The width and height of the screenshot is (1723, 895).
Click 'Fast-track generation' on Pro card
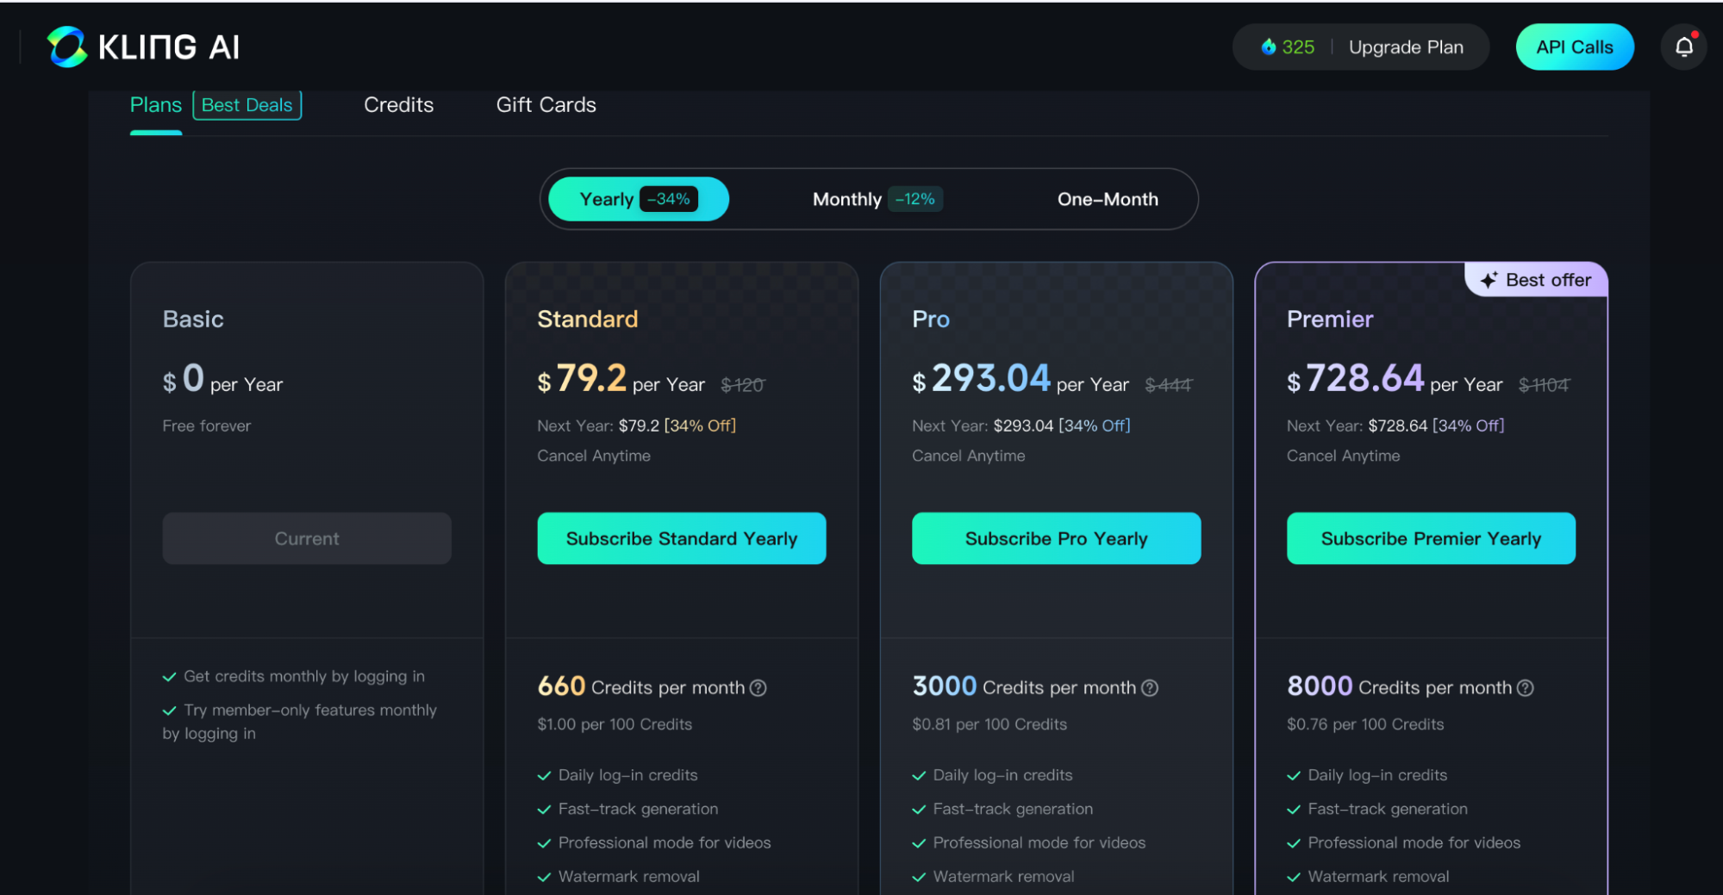click(1014, 809)
